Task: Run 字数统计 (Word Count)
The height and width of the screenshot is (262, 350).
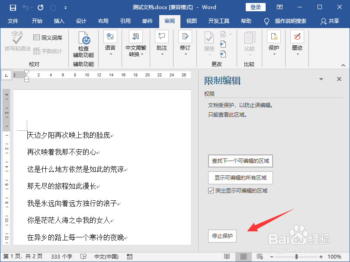Action: click(x=48, y=51)
